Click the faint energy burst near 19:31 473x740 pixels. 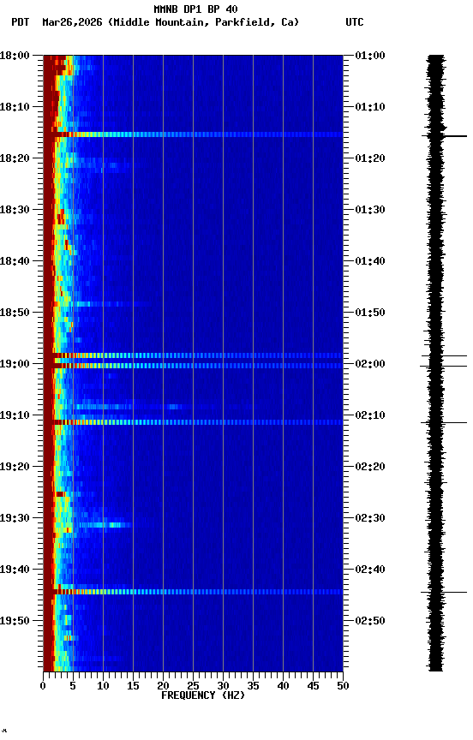[103, 525]
